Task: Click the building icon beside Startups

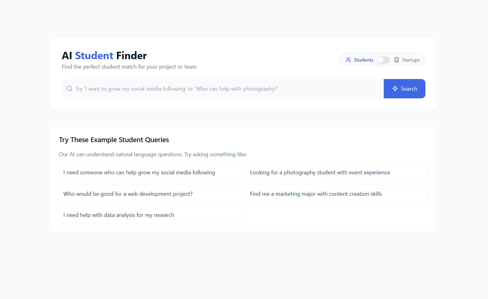Action: point(397,60)
